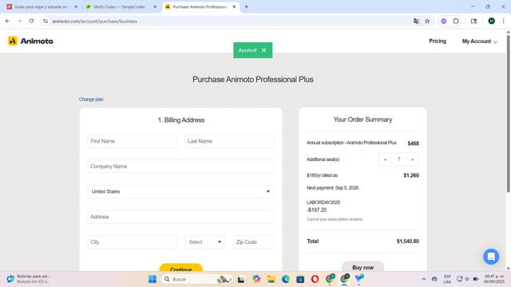Click the Change plan link
This screenshot has width=511, height=287.
pos(91,99)
